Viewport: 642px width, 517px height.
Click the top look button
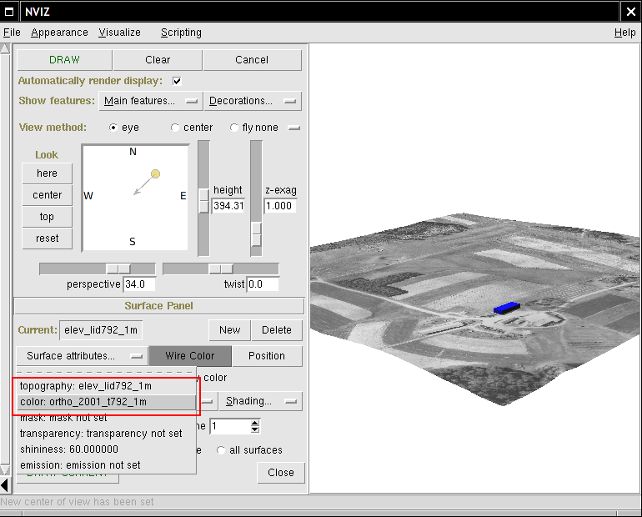(47, 217)
